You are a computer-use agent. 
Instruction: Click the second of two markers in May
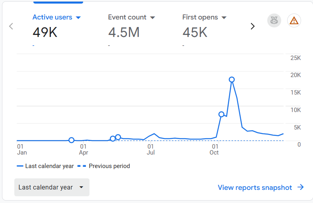(118, 137)
